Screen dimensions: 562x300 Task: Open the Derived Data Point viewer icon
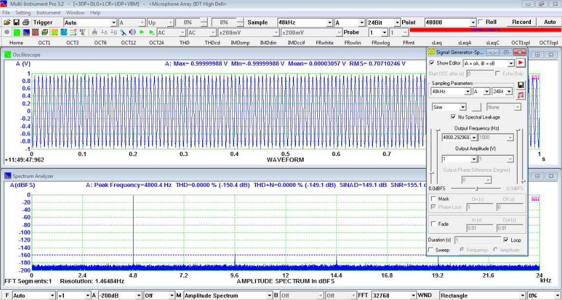(x=83, y=32)
